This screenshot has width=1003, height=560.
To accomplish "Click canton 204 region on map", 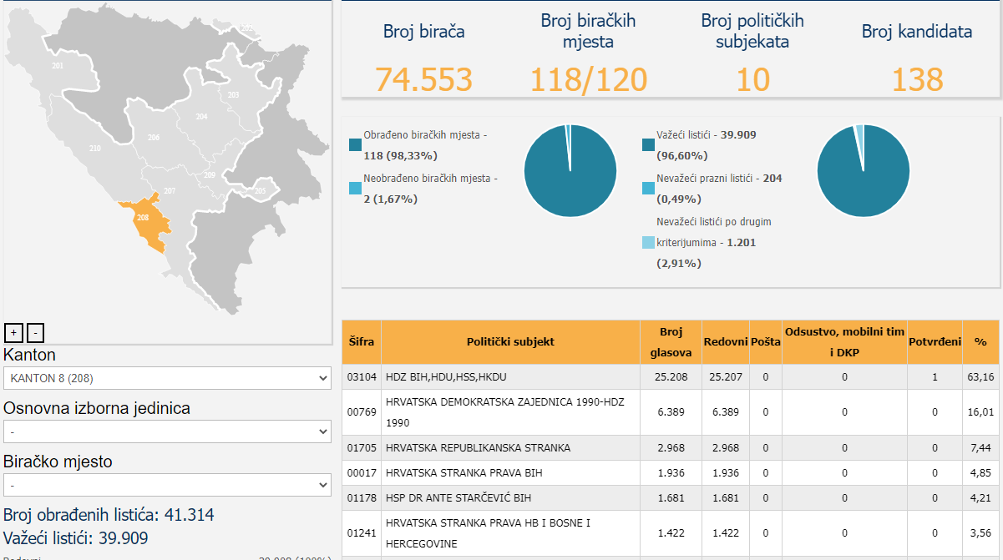I will click(x=202, y=117).
